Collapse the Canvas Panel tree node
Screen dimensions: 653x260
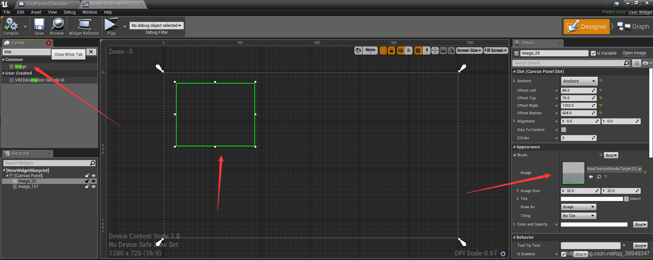7,176
